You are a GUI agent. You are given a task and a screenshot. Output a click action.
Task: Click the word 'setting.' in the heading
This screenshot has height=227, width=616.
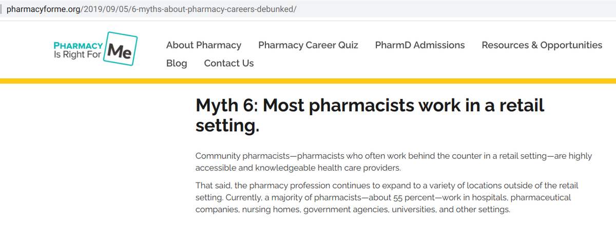pos(227,126)
